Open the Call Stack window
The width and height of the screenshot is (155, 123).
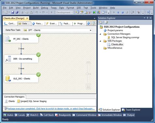47,115
